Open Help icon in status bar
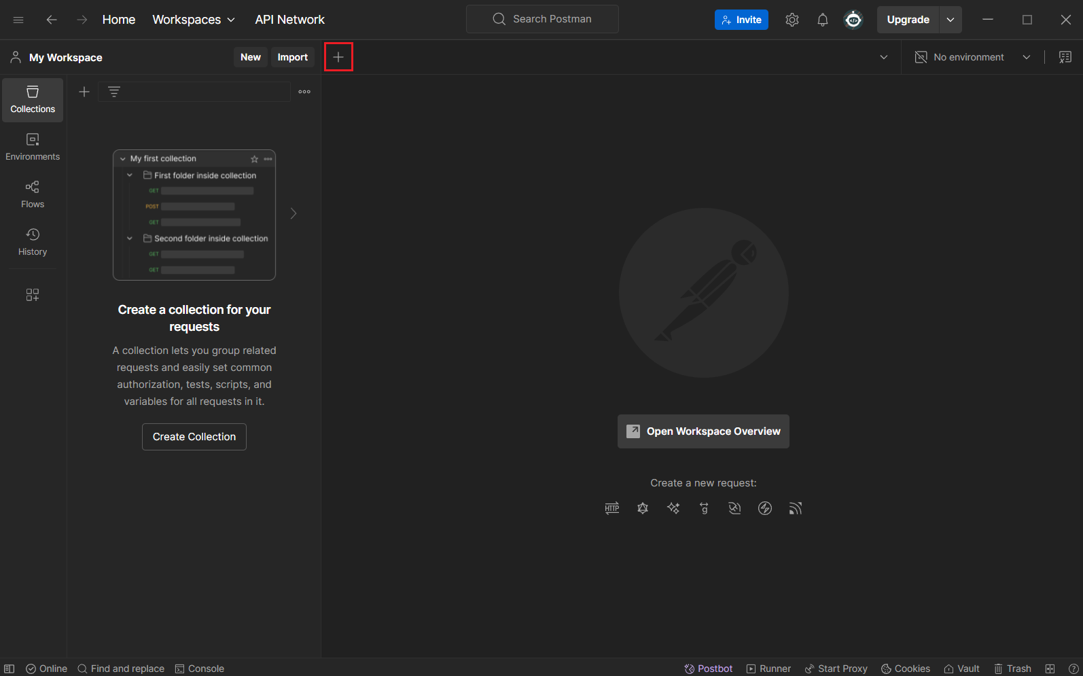 coord(1073,669)
